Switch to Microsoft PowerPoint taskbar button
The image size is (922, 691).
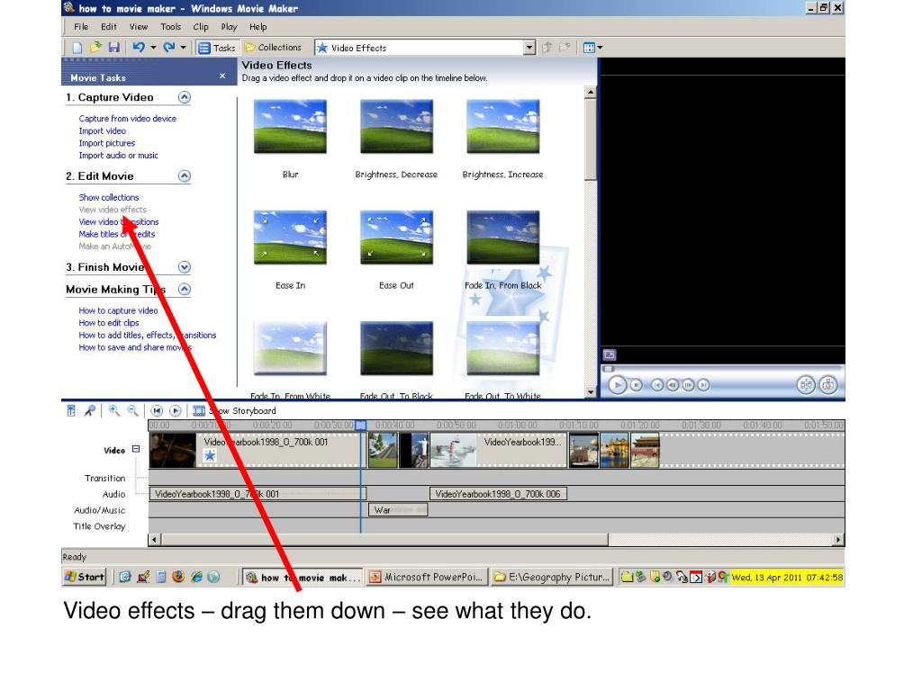tap(428, 578)
